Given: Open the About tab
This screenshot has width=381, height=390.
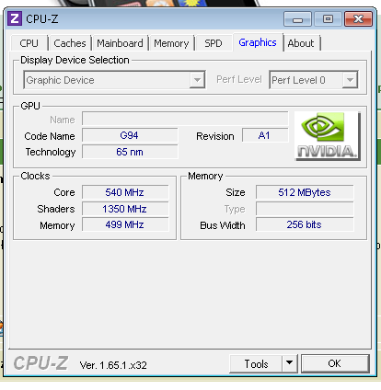Looking at the screenshot, I should point(301,43).
